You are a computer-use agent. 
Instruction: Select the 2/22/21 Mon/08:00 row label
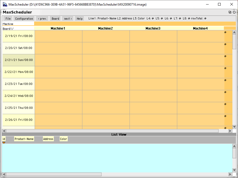click(19, 72)
